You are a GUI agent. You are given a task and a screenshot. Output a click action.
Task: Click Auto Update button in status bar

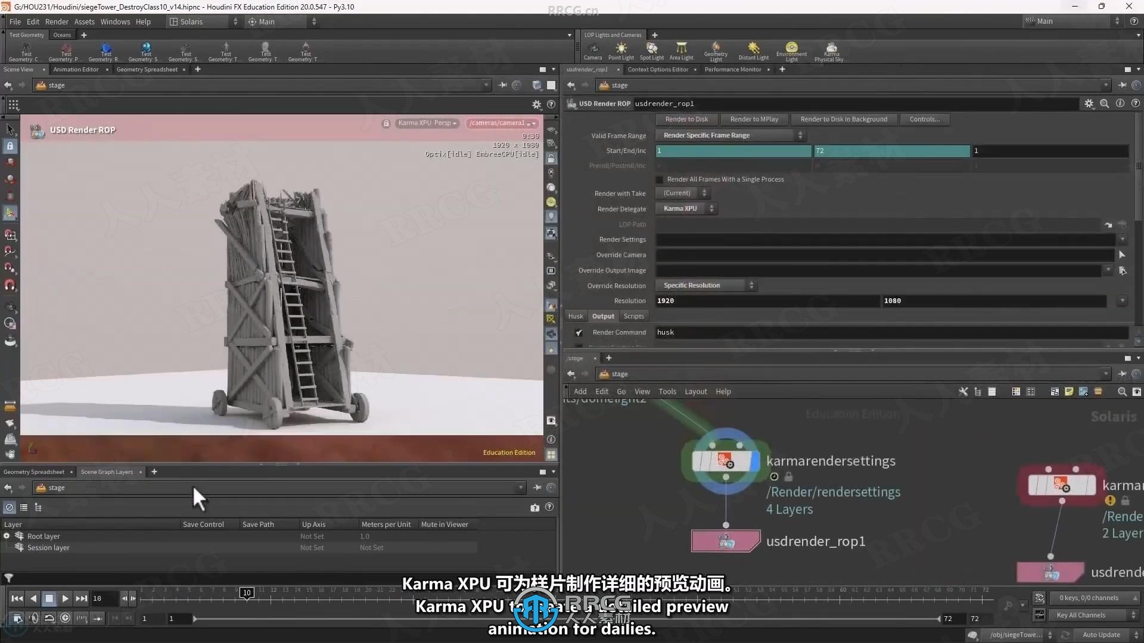[x=1101, y=635]
